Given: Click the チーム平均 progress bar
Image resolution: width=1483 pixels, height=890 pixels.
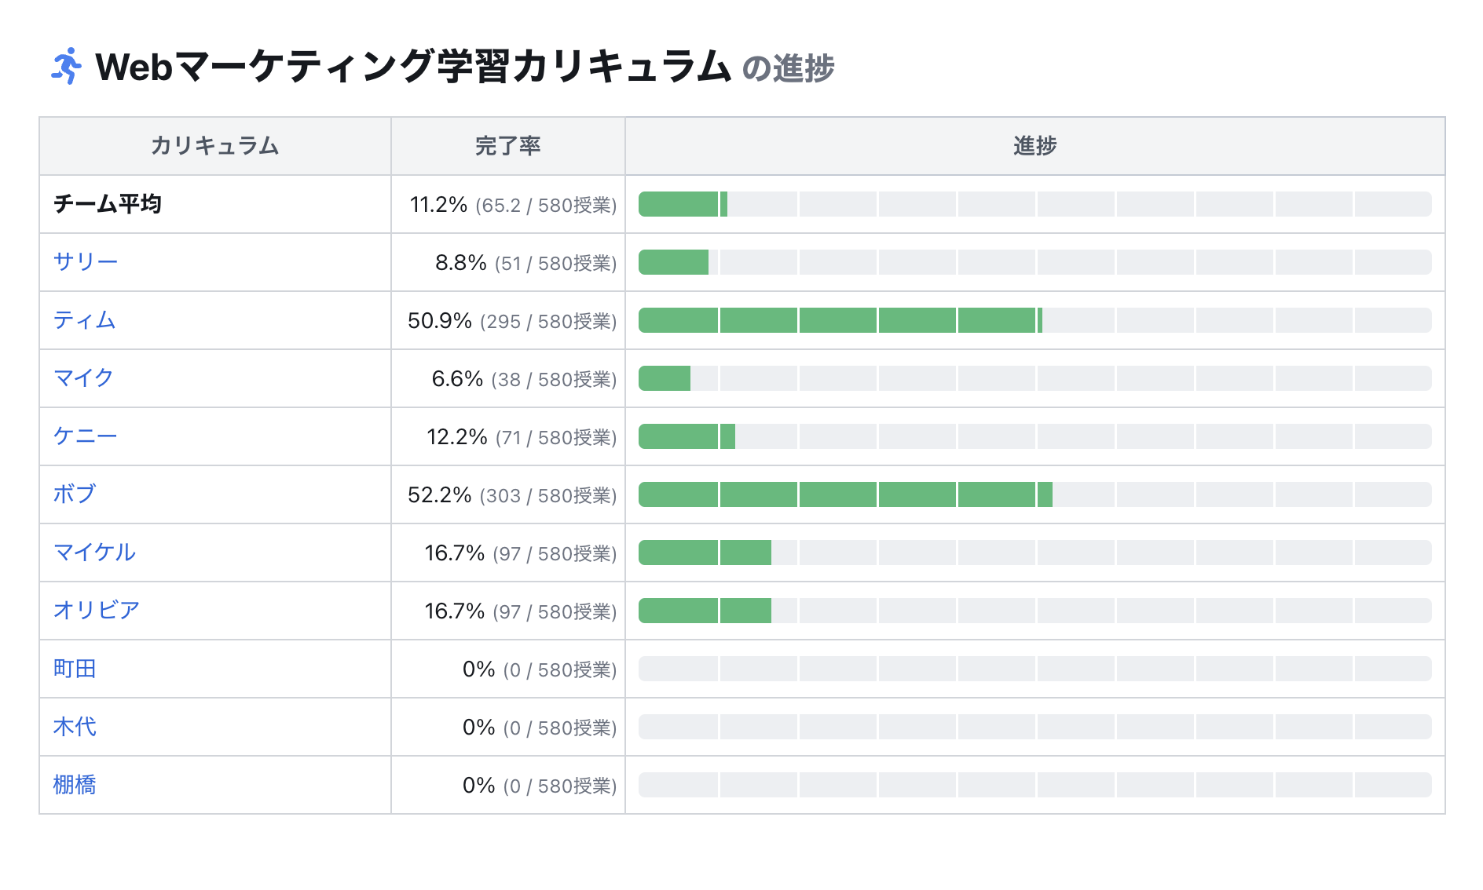Looking at the screenshot, I should click(x=1034, y=204).
